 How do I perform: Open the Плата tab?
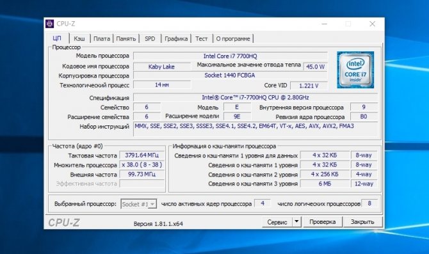point(102,38)
